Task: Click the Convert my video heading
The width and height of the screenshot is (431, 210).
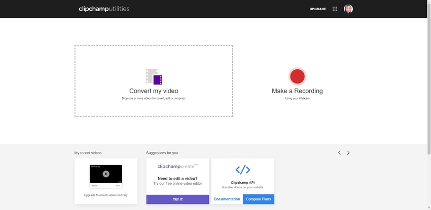Action: (x=154, y=91)
